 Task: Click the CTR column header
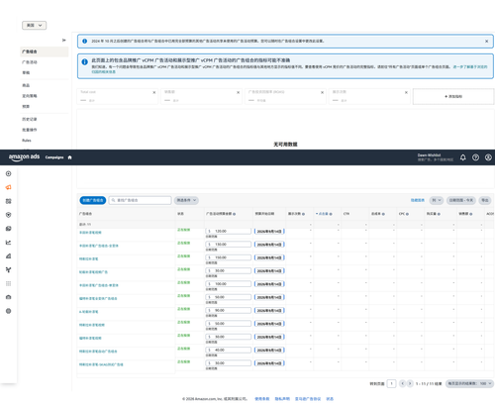click(346, 214)
